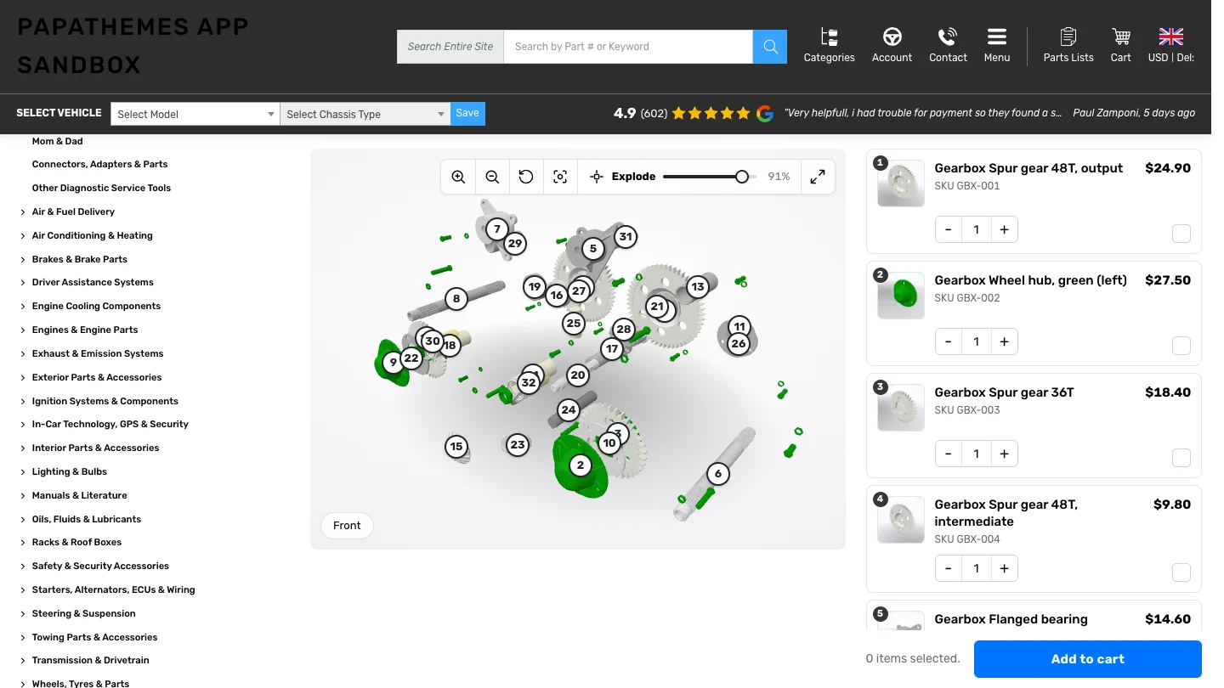
Task: Open the 3D viewer in fullscreen
Action: pos(818,177)
